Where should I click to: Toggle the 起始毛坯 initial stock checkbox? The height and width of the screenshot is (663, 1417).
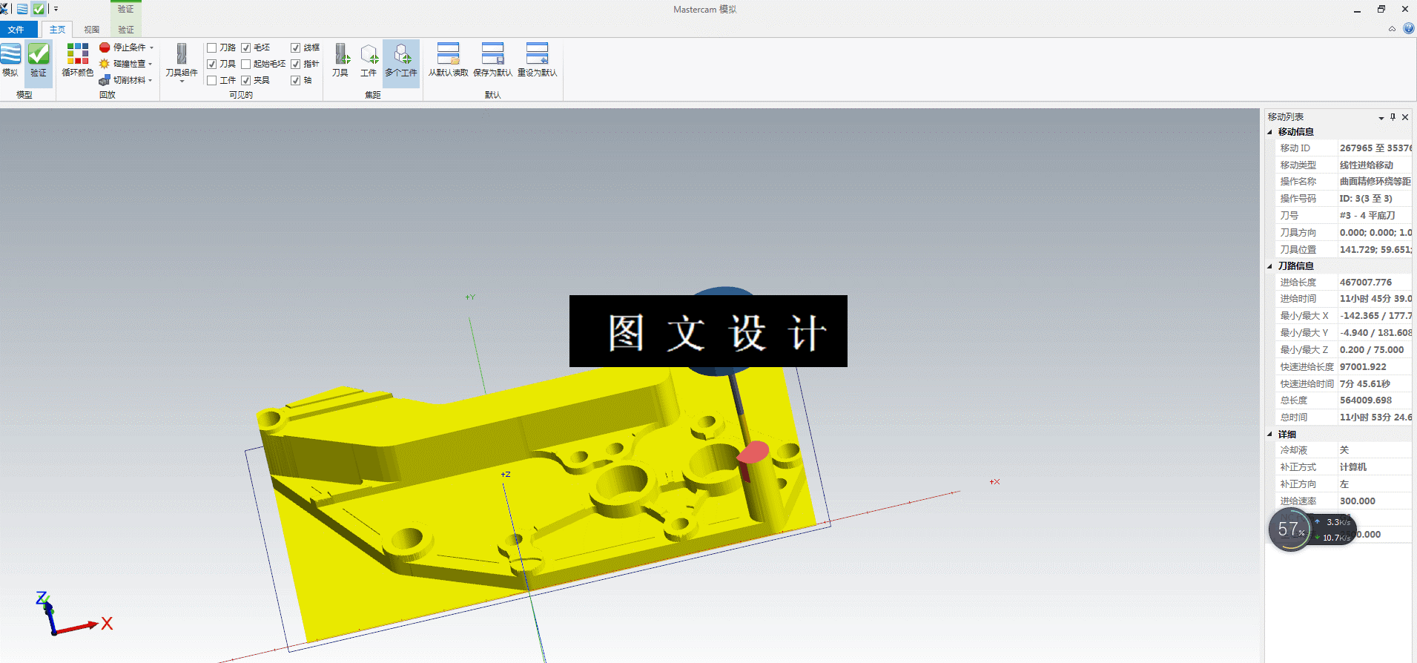245,64
